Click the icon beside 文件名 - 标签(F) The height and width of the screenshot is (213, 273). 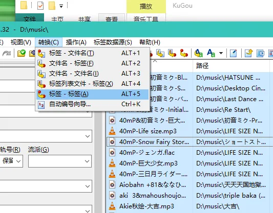[x=41, y=63]
